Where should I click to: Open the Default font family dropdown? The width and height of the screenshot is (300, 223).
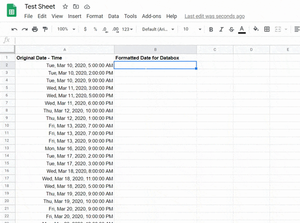158,29
